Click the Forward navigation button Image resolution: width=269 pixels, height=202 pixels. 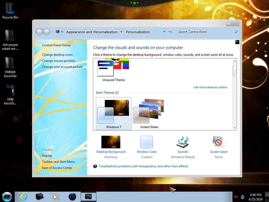pyautogui.click(x=46, y=32)
